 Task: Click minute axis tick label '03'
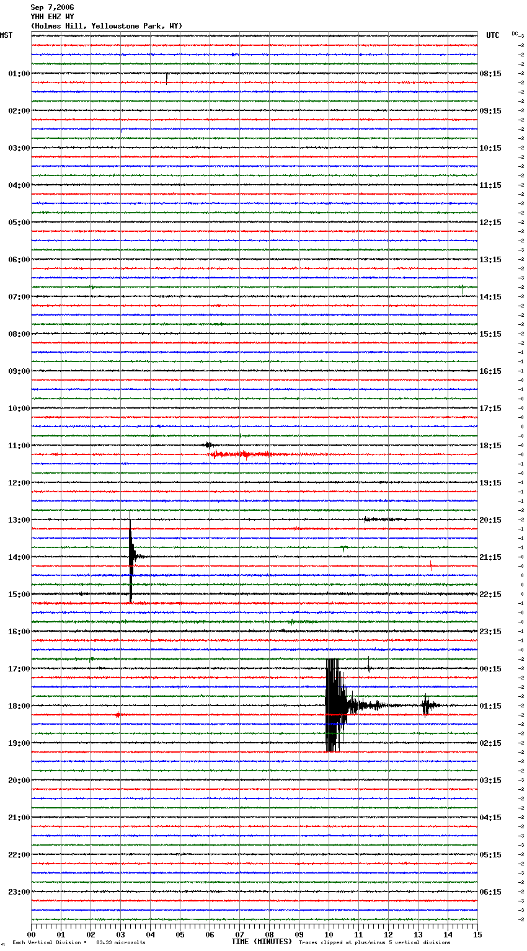click(x=120, y=934)
